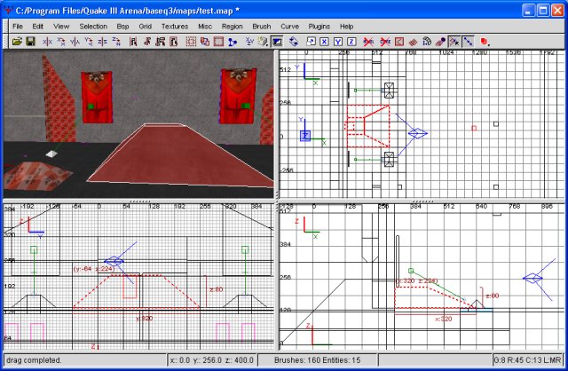
Task: Rotate selection around X axis
Action: point(61,42)
